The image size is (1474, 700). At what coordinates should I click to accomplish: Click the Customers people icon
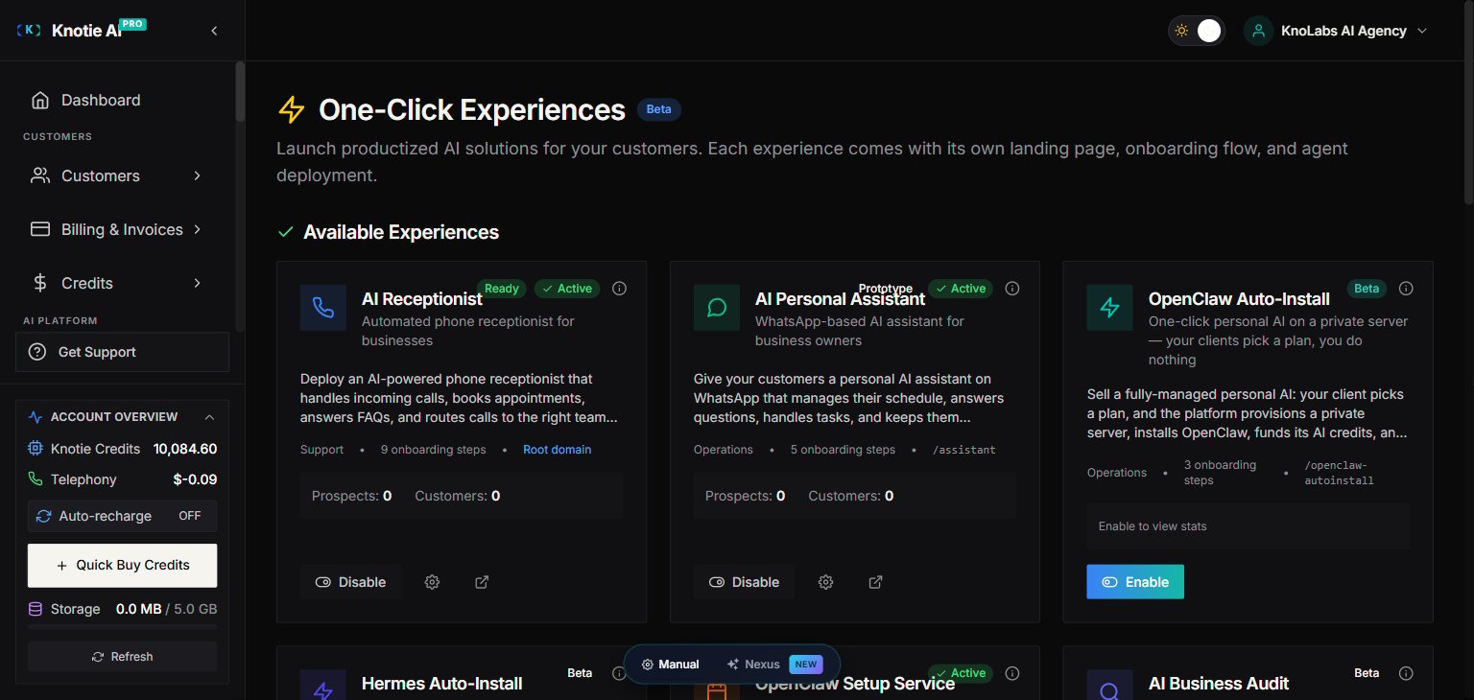[x=40, y=175]
